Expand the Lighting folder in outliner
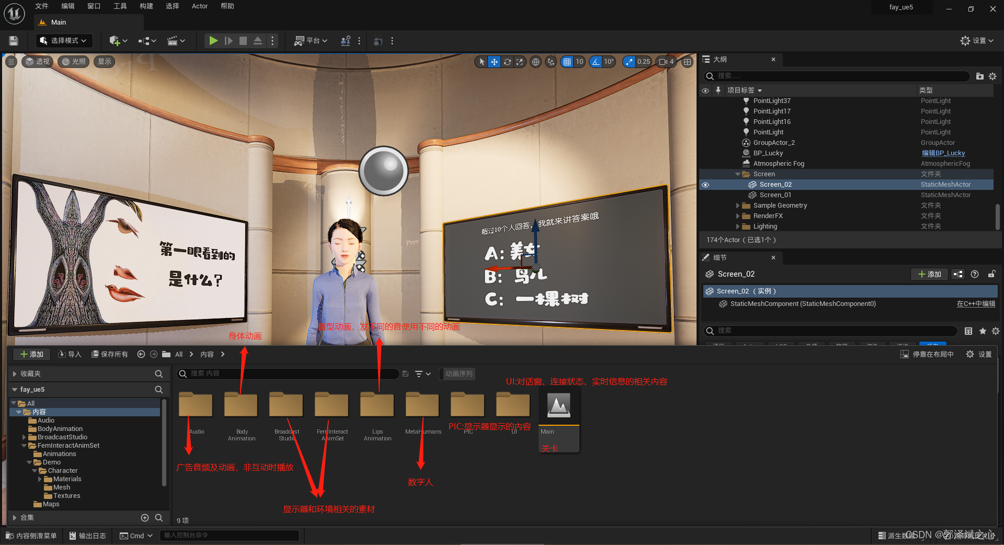Screen dimensions: 1004x545 [738, 226]
